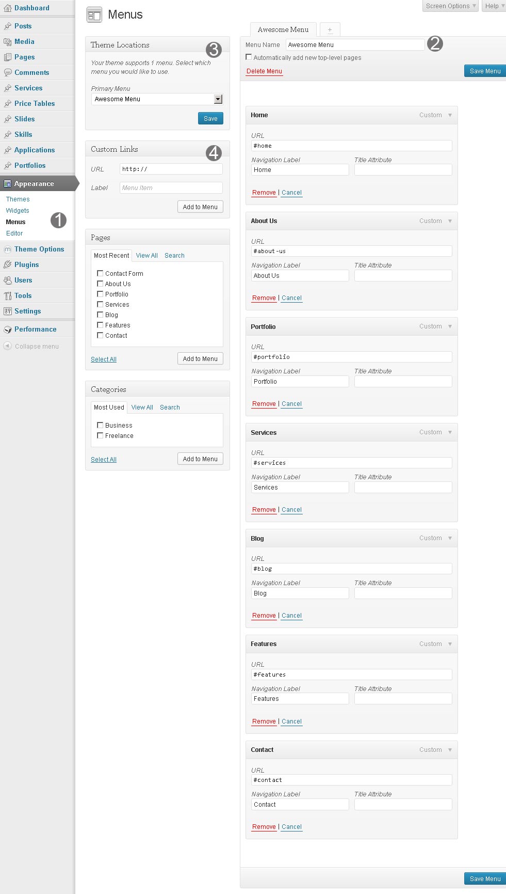The width and height of the screenshot is (506, 894).
Task: Click Navigation Label field for Contact
Action: [300, 805]
